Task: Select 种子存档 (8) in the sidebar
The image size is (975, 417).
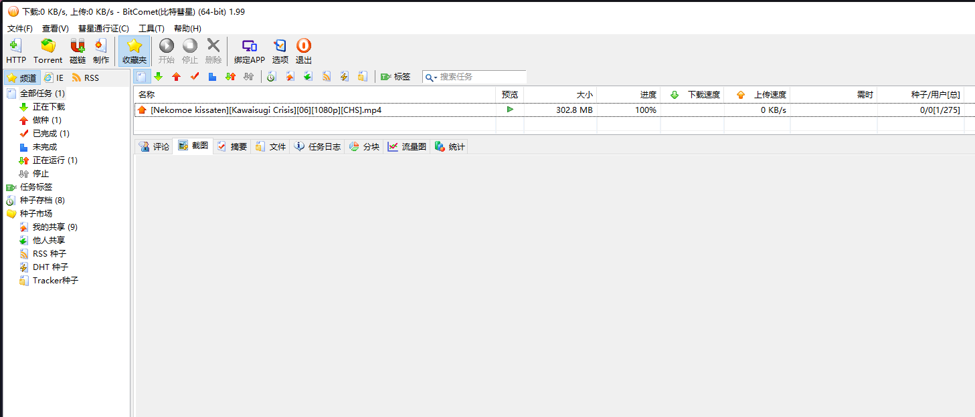Action: [41, 200]
